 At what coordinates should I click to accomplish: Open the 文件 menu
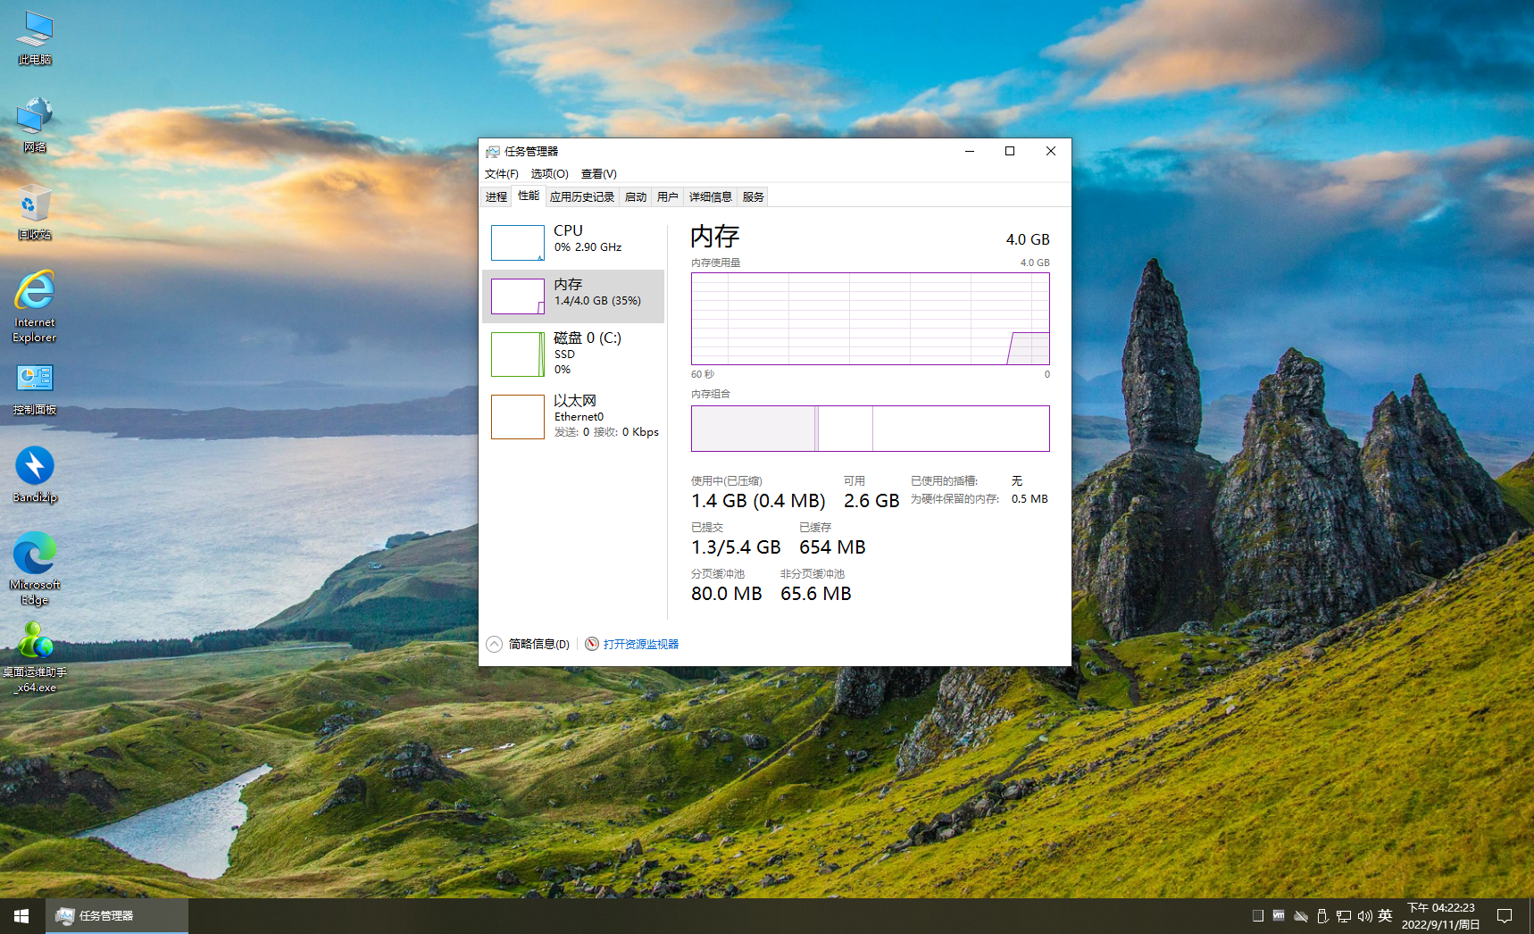click(x=501, y=173)
